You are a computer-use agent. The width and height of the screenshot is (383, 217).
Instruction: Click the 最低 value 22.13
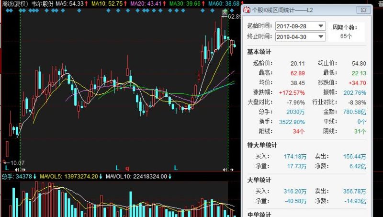click(x=359, y=73)
